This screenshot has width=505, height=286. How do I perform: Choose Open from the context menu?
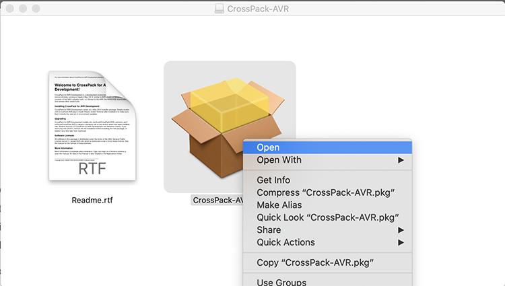point(327,147)
